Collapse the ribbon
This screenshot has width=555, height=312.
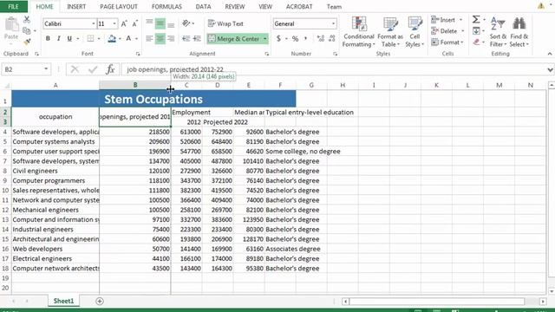(550, 54)
